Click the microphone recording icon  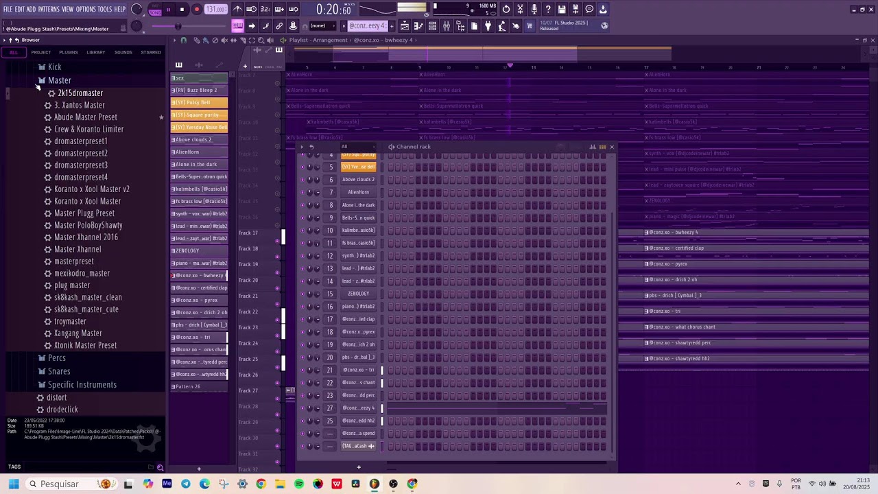tap(534, 10)
